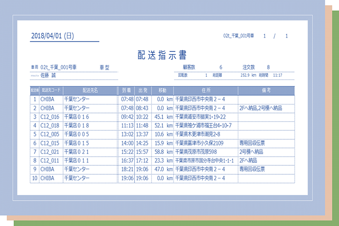The width and height of the screenshot is (339, 226).
Task: Select the 千葉店018 destination cell
Action: [76, 126]
